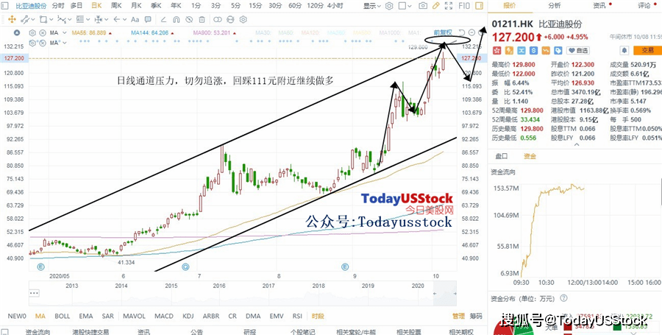Select the BOLL indicator

tap(62, 316)
